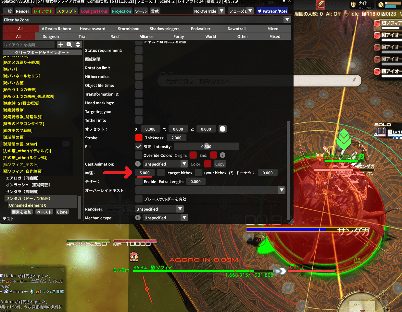Click the red orb icon beside D アイオー
Viewport: 402px width, 312px height.
(x=377, y=59)
